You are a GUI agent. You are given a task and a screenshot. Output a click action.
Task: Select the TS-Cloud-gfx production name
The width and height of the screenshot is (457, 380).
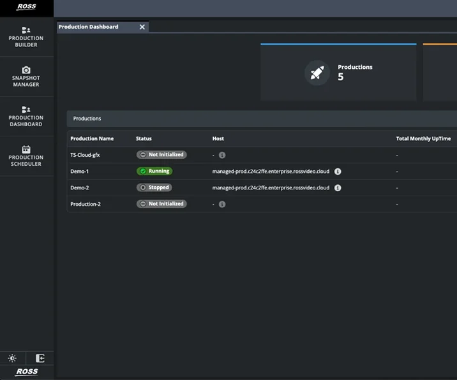point(85,155)
